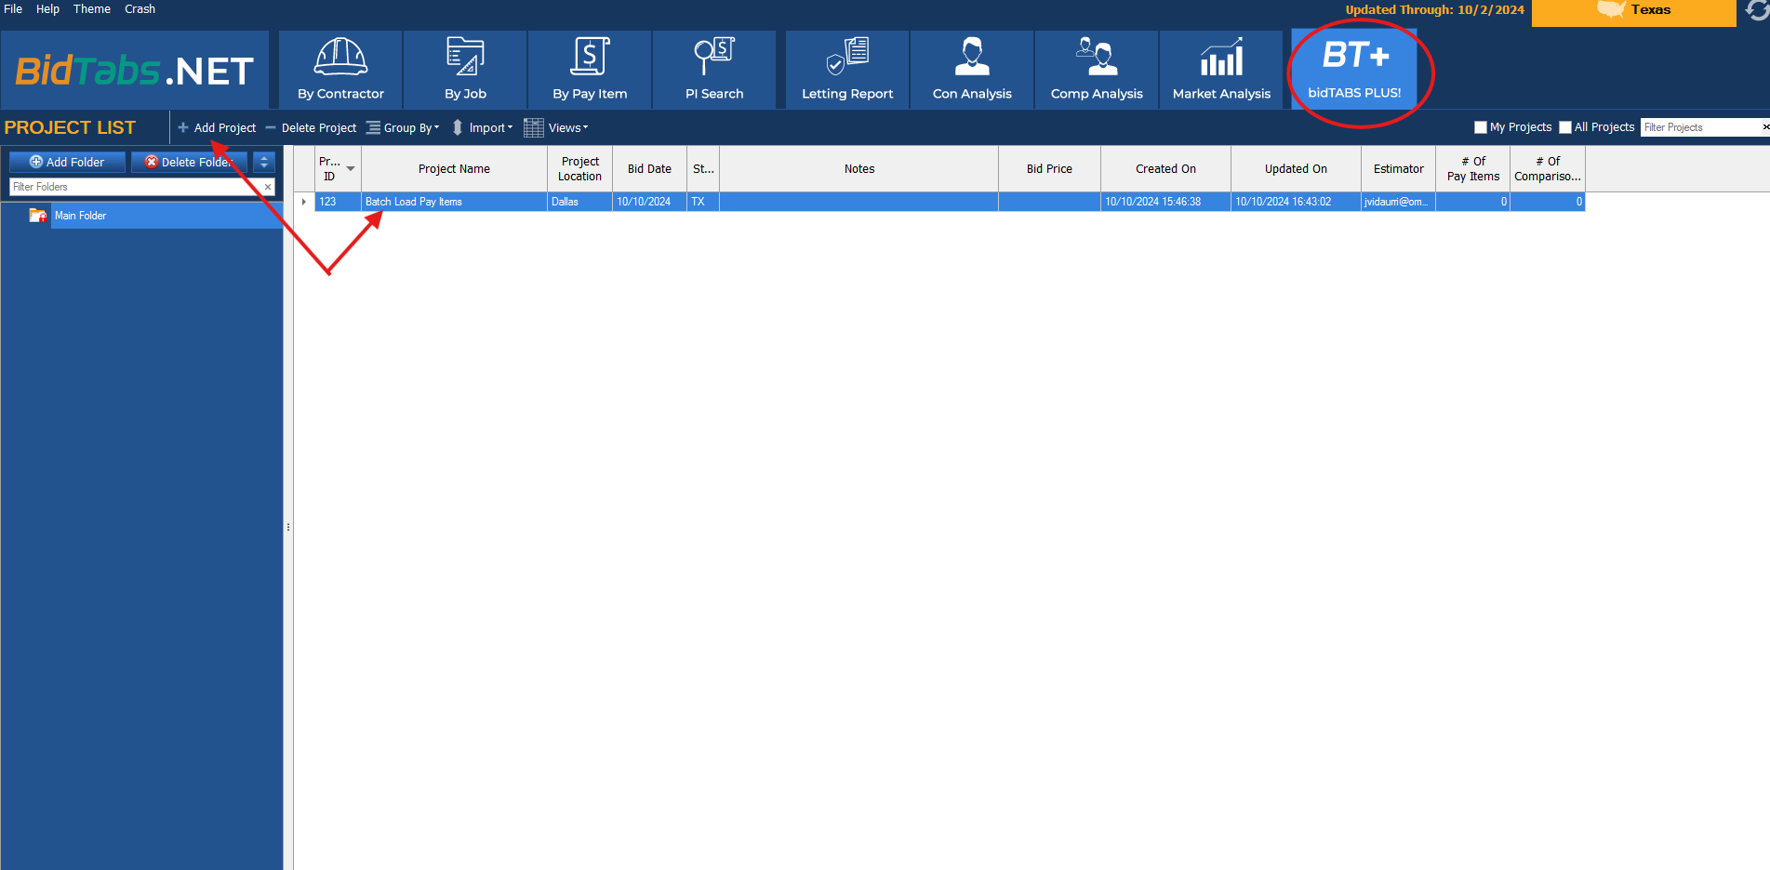Click the refresh icon beside Texas
The image size is (1770, 870).
tap(1757, 10)
